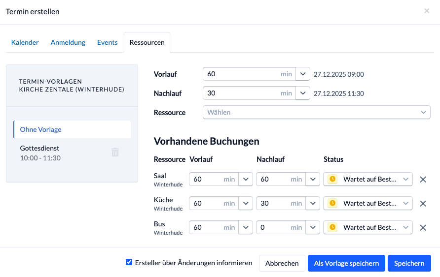The height and width of the screenshot is (277, 440).
Task: Click Als Vorlage speichern button
Action: [346, 263]
